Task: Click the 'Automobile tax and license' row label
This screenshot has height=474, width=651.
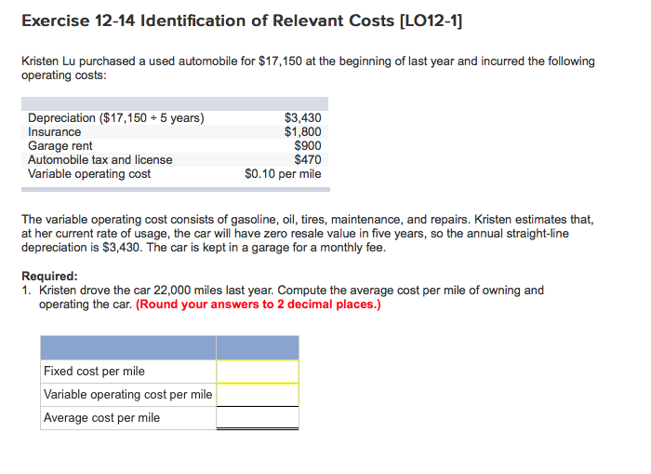Action: click(100, 159)
